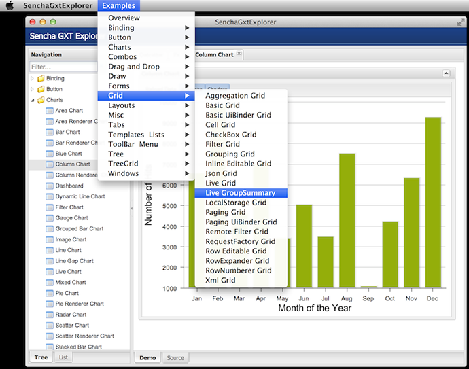The width and height of the screenshot is (469, 369).
Task: Click the Column Chart item icon
Action: pyautogui.click(x=50, y=164)
